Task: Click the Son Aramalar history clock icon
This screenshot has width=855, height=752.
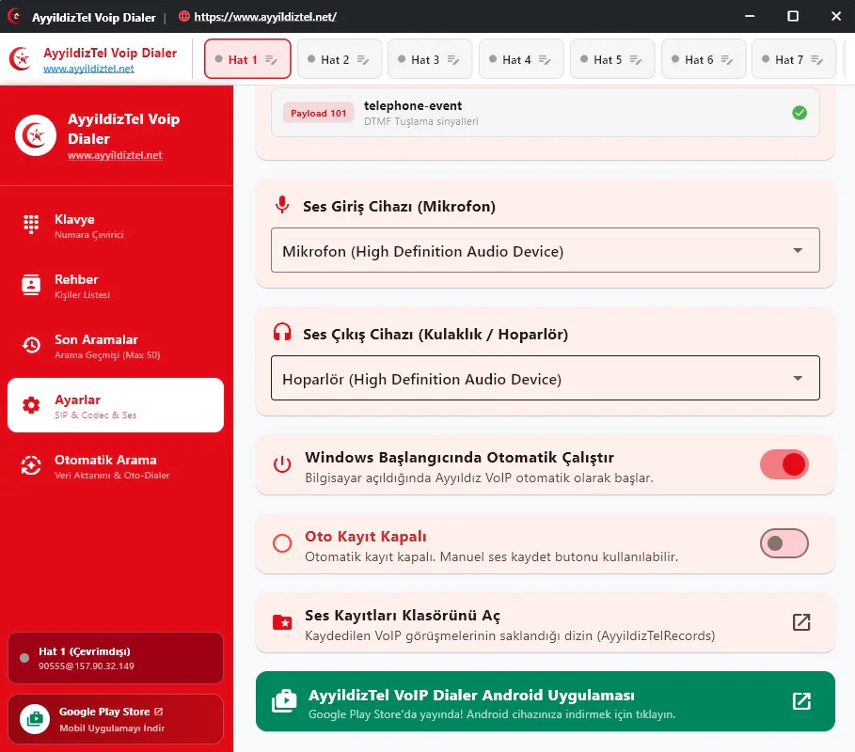Action: click(31, 345)
